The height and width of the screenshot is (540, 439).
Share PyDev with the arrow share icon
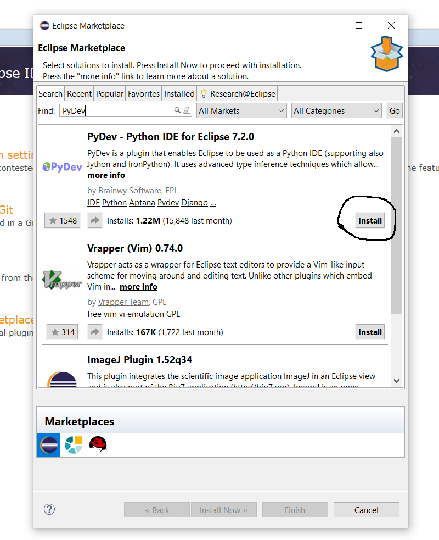click(94, 220)
